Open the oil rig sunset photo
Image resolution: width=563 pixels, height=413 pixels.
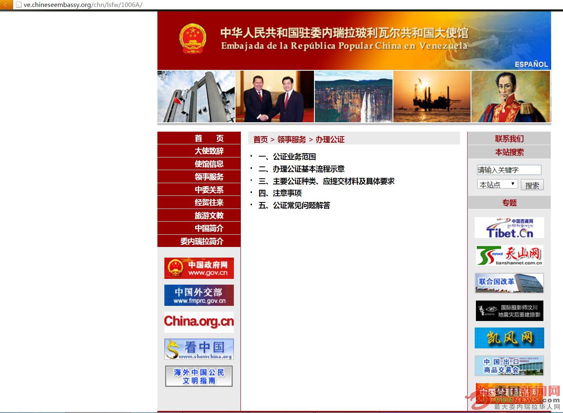pos(432,97)
